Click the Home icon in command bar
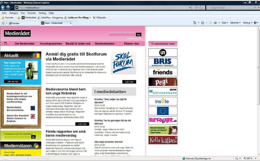This screenshot has width=260, height=161. [x=195, y=23]
